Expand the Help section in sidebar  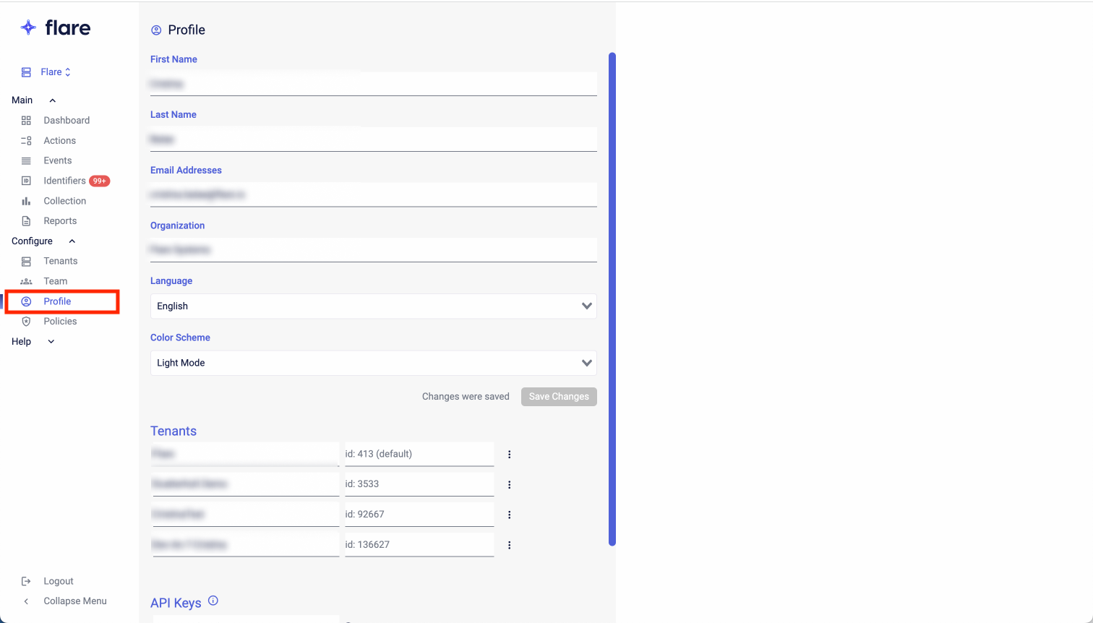51,342
